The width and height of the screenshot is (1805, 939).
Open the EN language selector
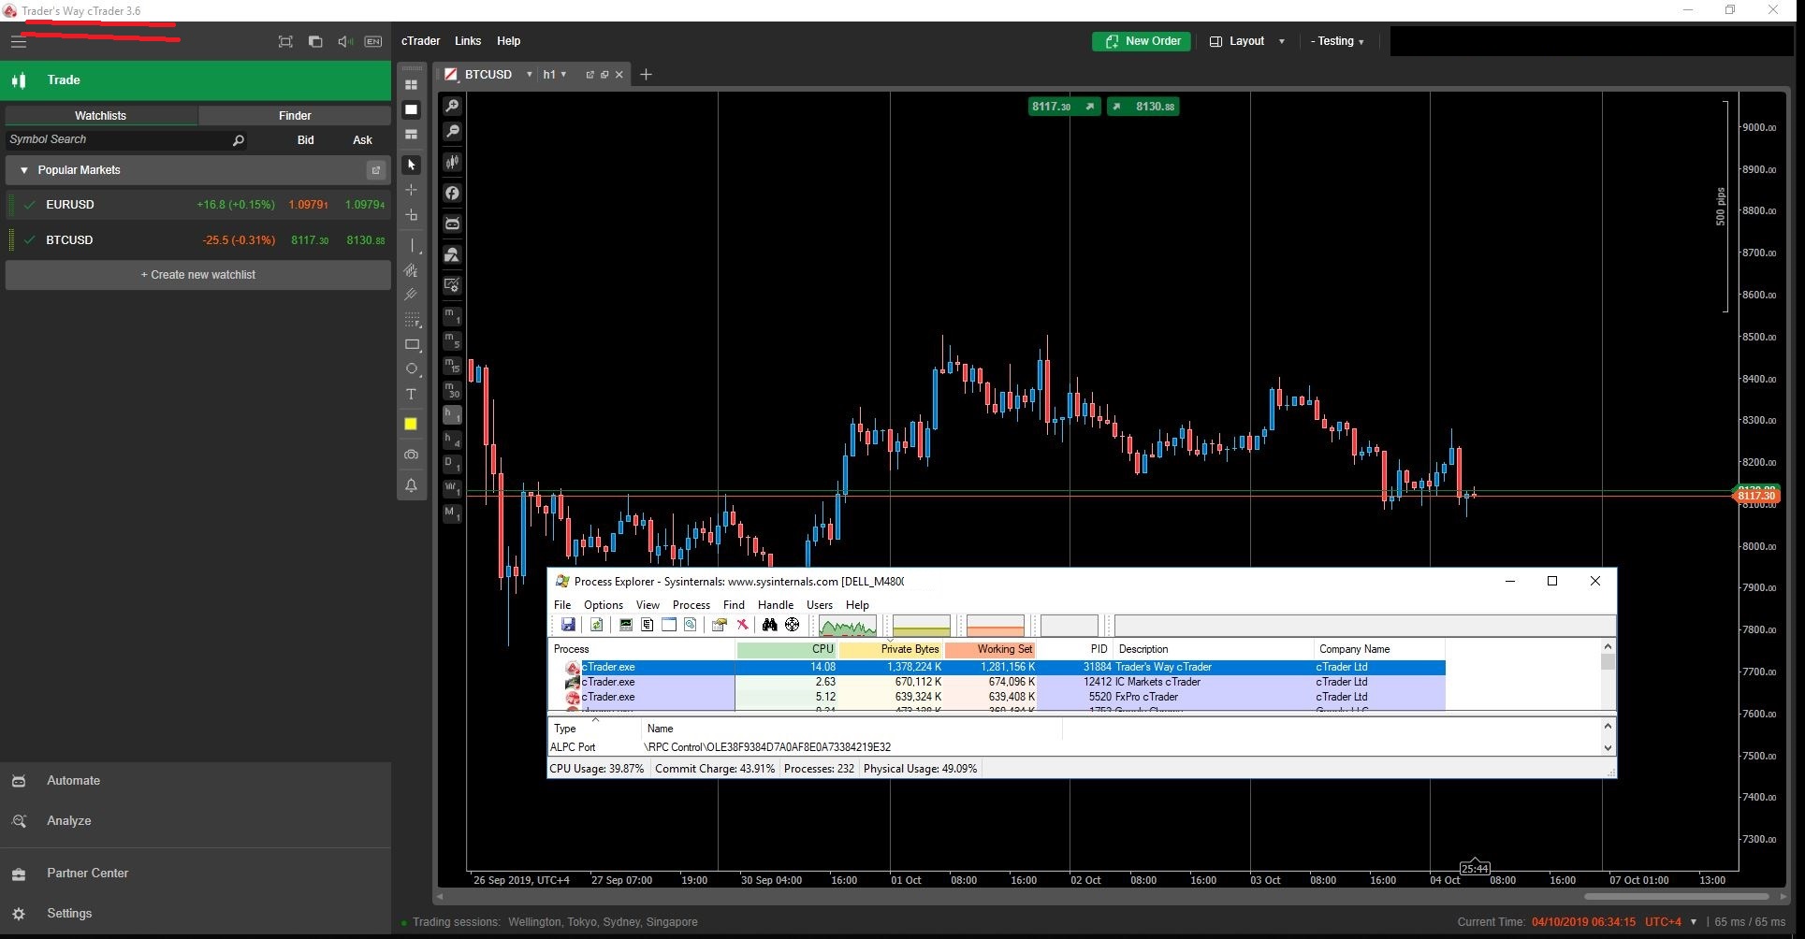[x=373, y=41]
